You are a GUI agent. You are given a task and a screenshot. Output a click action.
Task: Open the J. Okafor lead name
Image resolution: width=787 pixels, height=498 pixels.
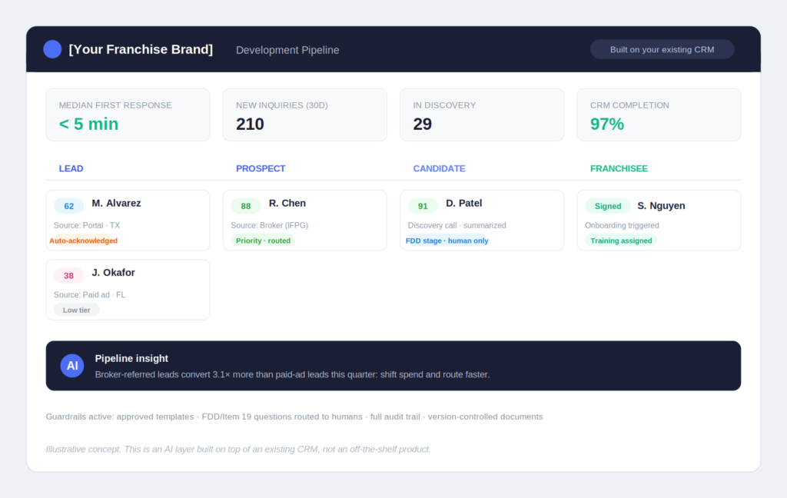pyautogui.click(x=114, y=273)
